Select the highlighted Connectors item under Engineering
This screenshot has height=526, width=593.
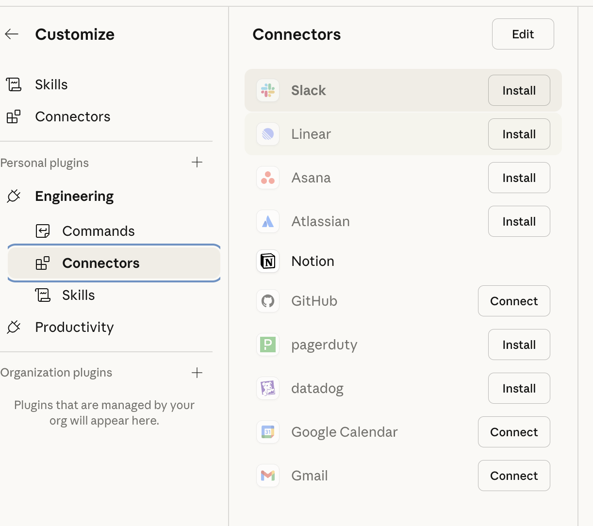[x=114, y=263]
